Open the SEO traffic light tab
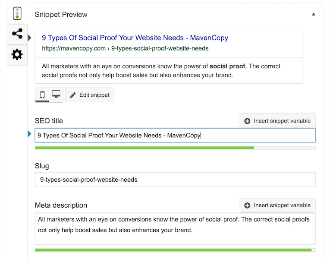Viewport: 333px width, 259px height. pyautogui.click(x=17, y=13)
